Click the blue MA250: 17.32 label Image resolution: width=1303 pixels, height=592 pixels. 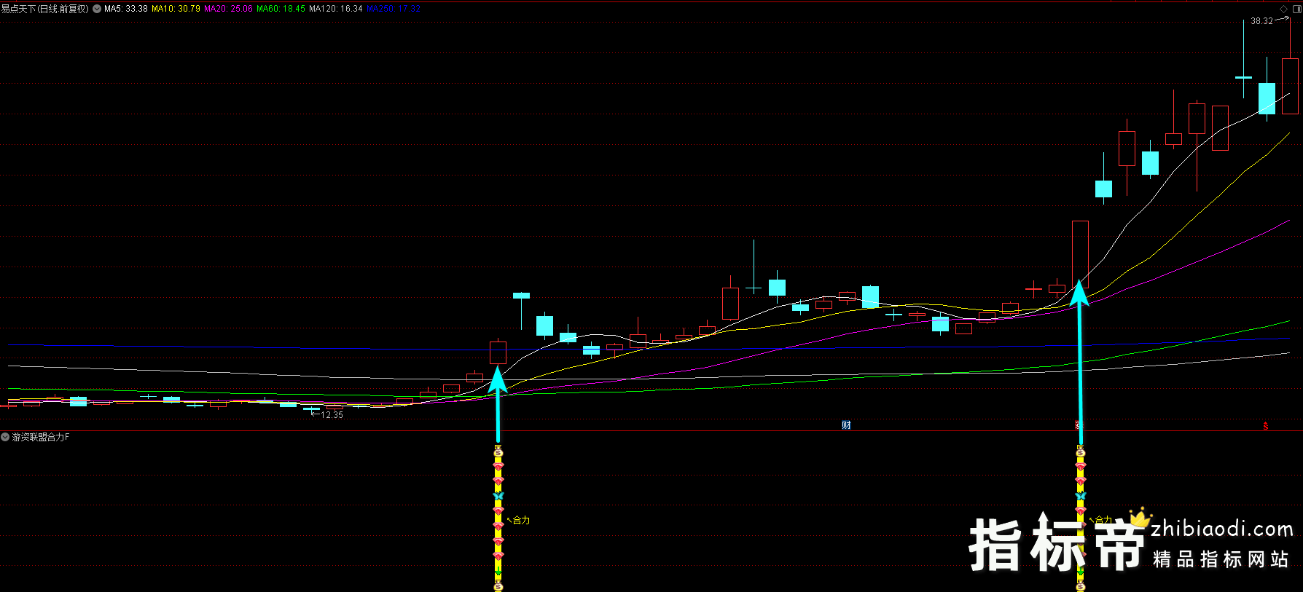point(394,9)
